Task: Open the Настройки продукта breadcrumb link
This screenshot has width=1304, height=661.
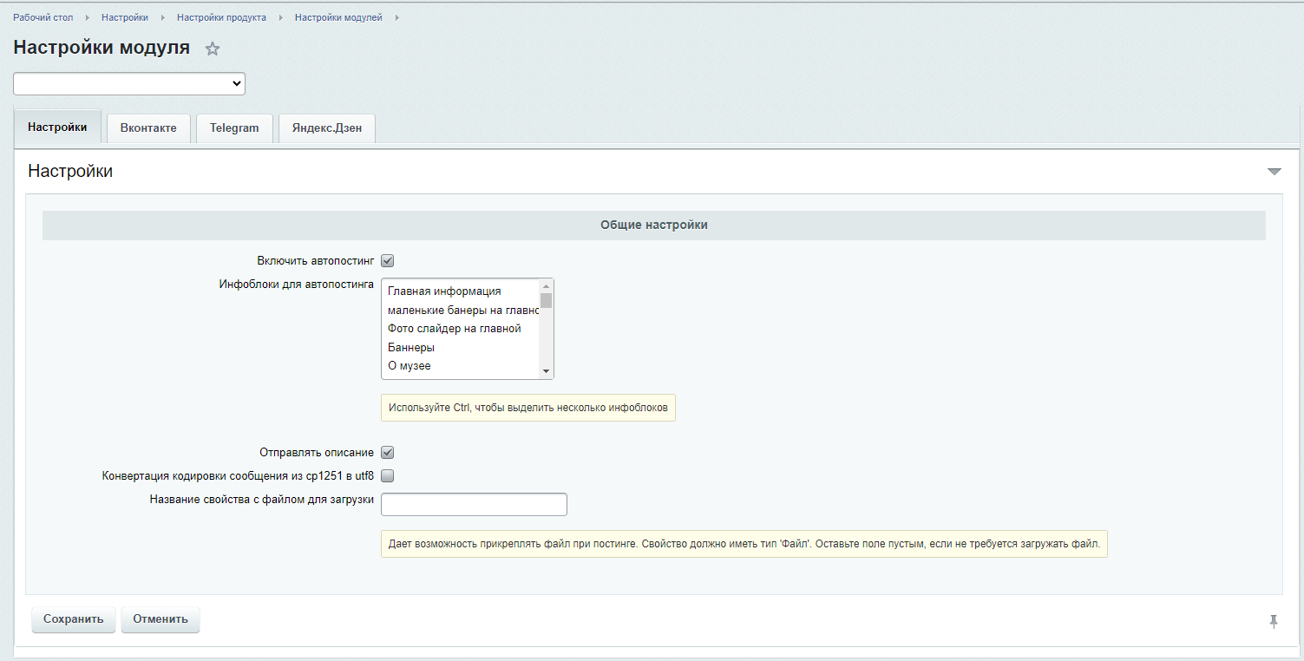Action: tap(221, 17)
